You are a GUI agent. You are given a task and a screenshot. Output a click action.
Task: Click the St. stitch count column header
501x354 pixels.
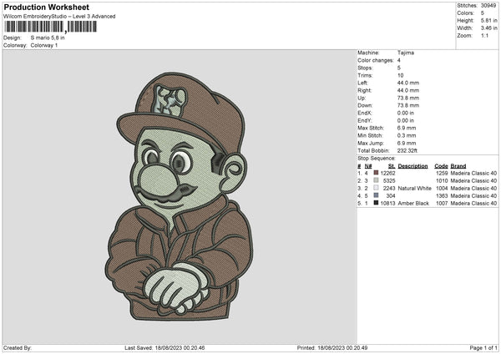pos(392,165)
